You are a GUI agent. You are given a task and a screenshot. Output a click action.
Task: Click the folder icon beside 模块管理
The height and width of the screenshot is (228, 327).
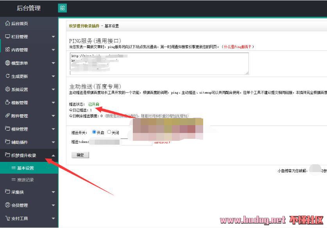coord(7,129)
